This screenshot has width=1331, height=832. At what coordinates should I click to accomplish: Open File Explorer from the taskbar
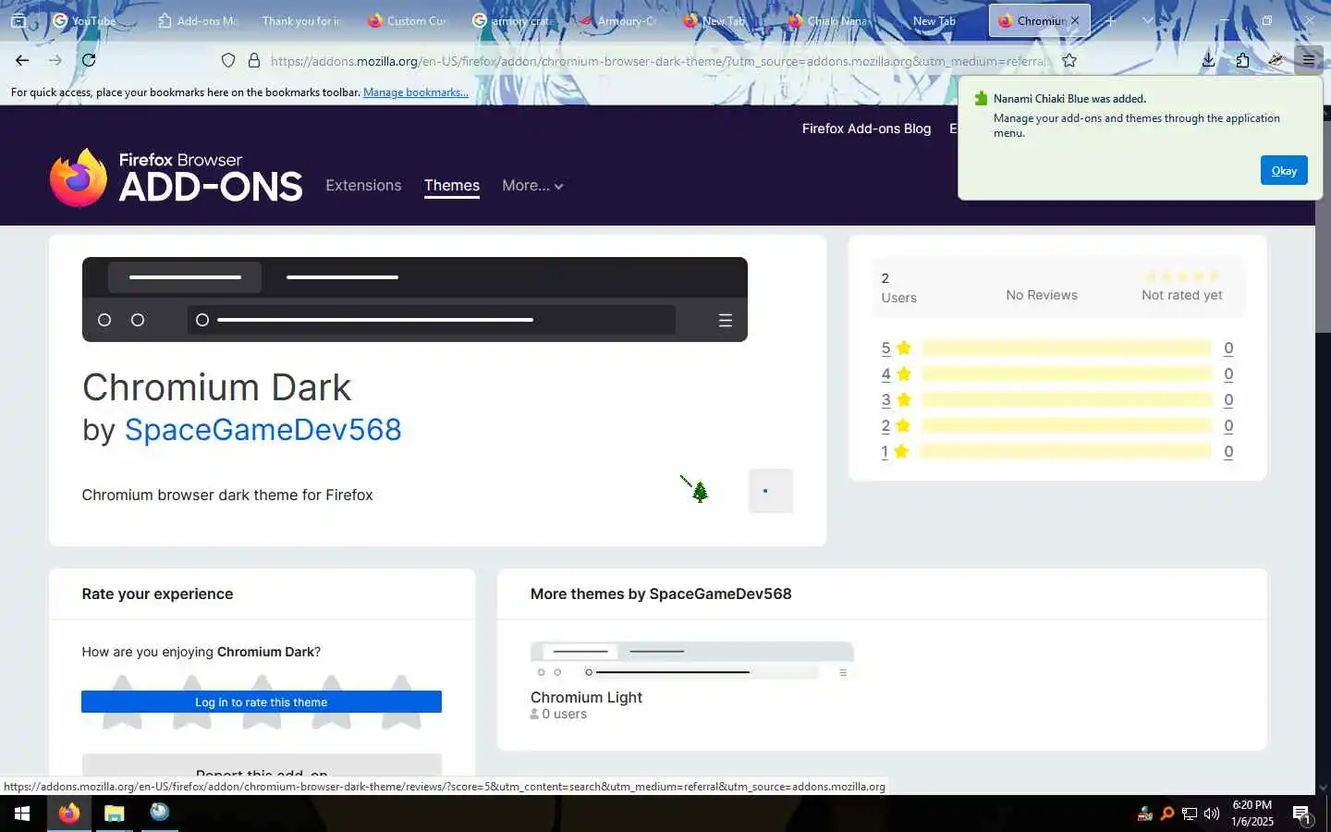[114, 814]
